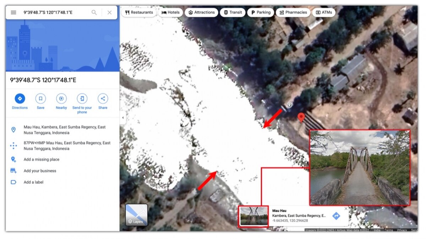Show Transit chip results
The height and width of the screenshot is (239, 426).
coord(233,12)
